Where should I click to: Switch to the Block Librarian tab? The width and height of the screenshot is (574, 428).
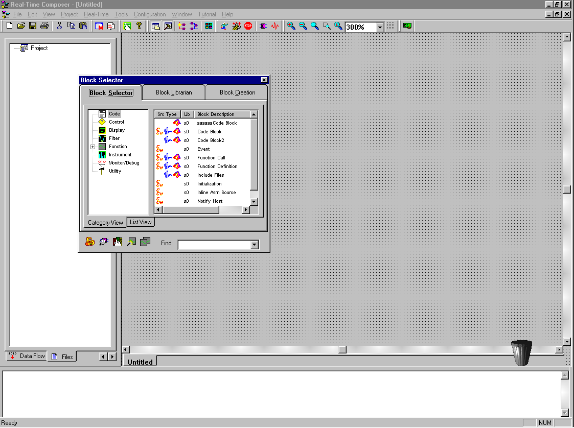(174, 92)
